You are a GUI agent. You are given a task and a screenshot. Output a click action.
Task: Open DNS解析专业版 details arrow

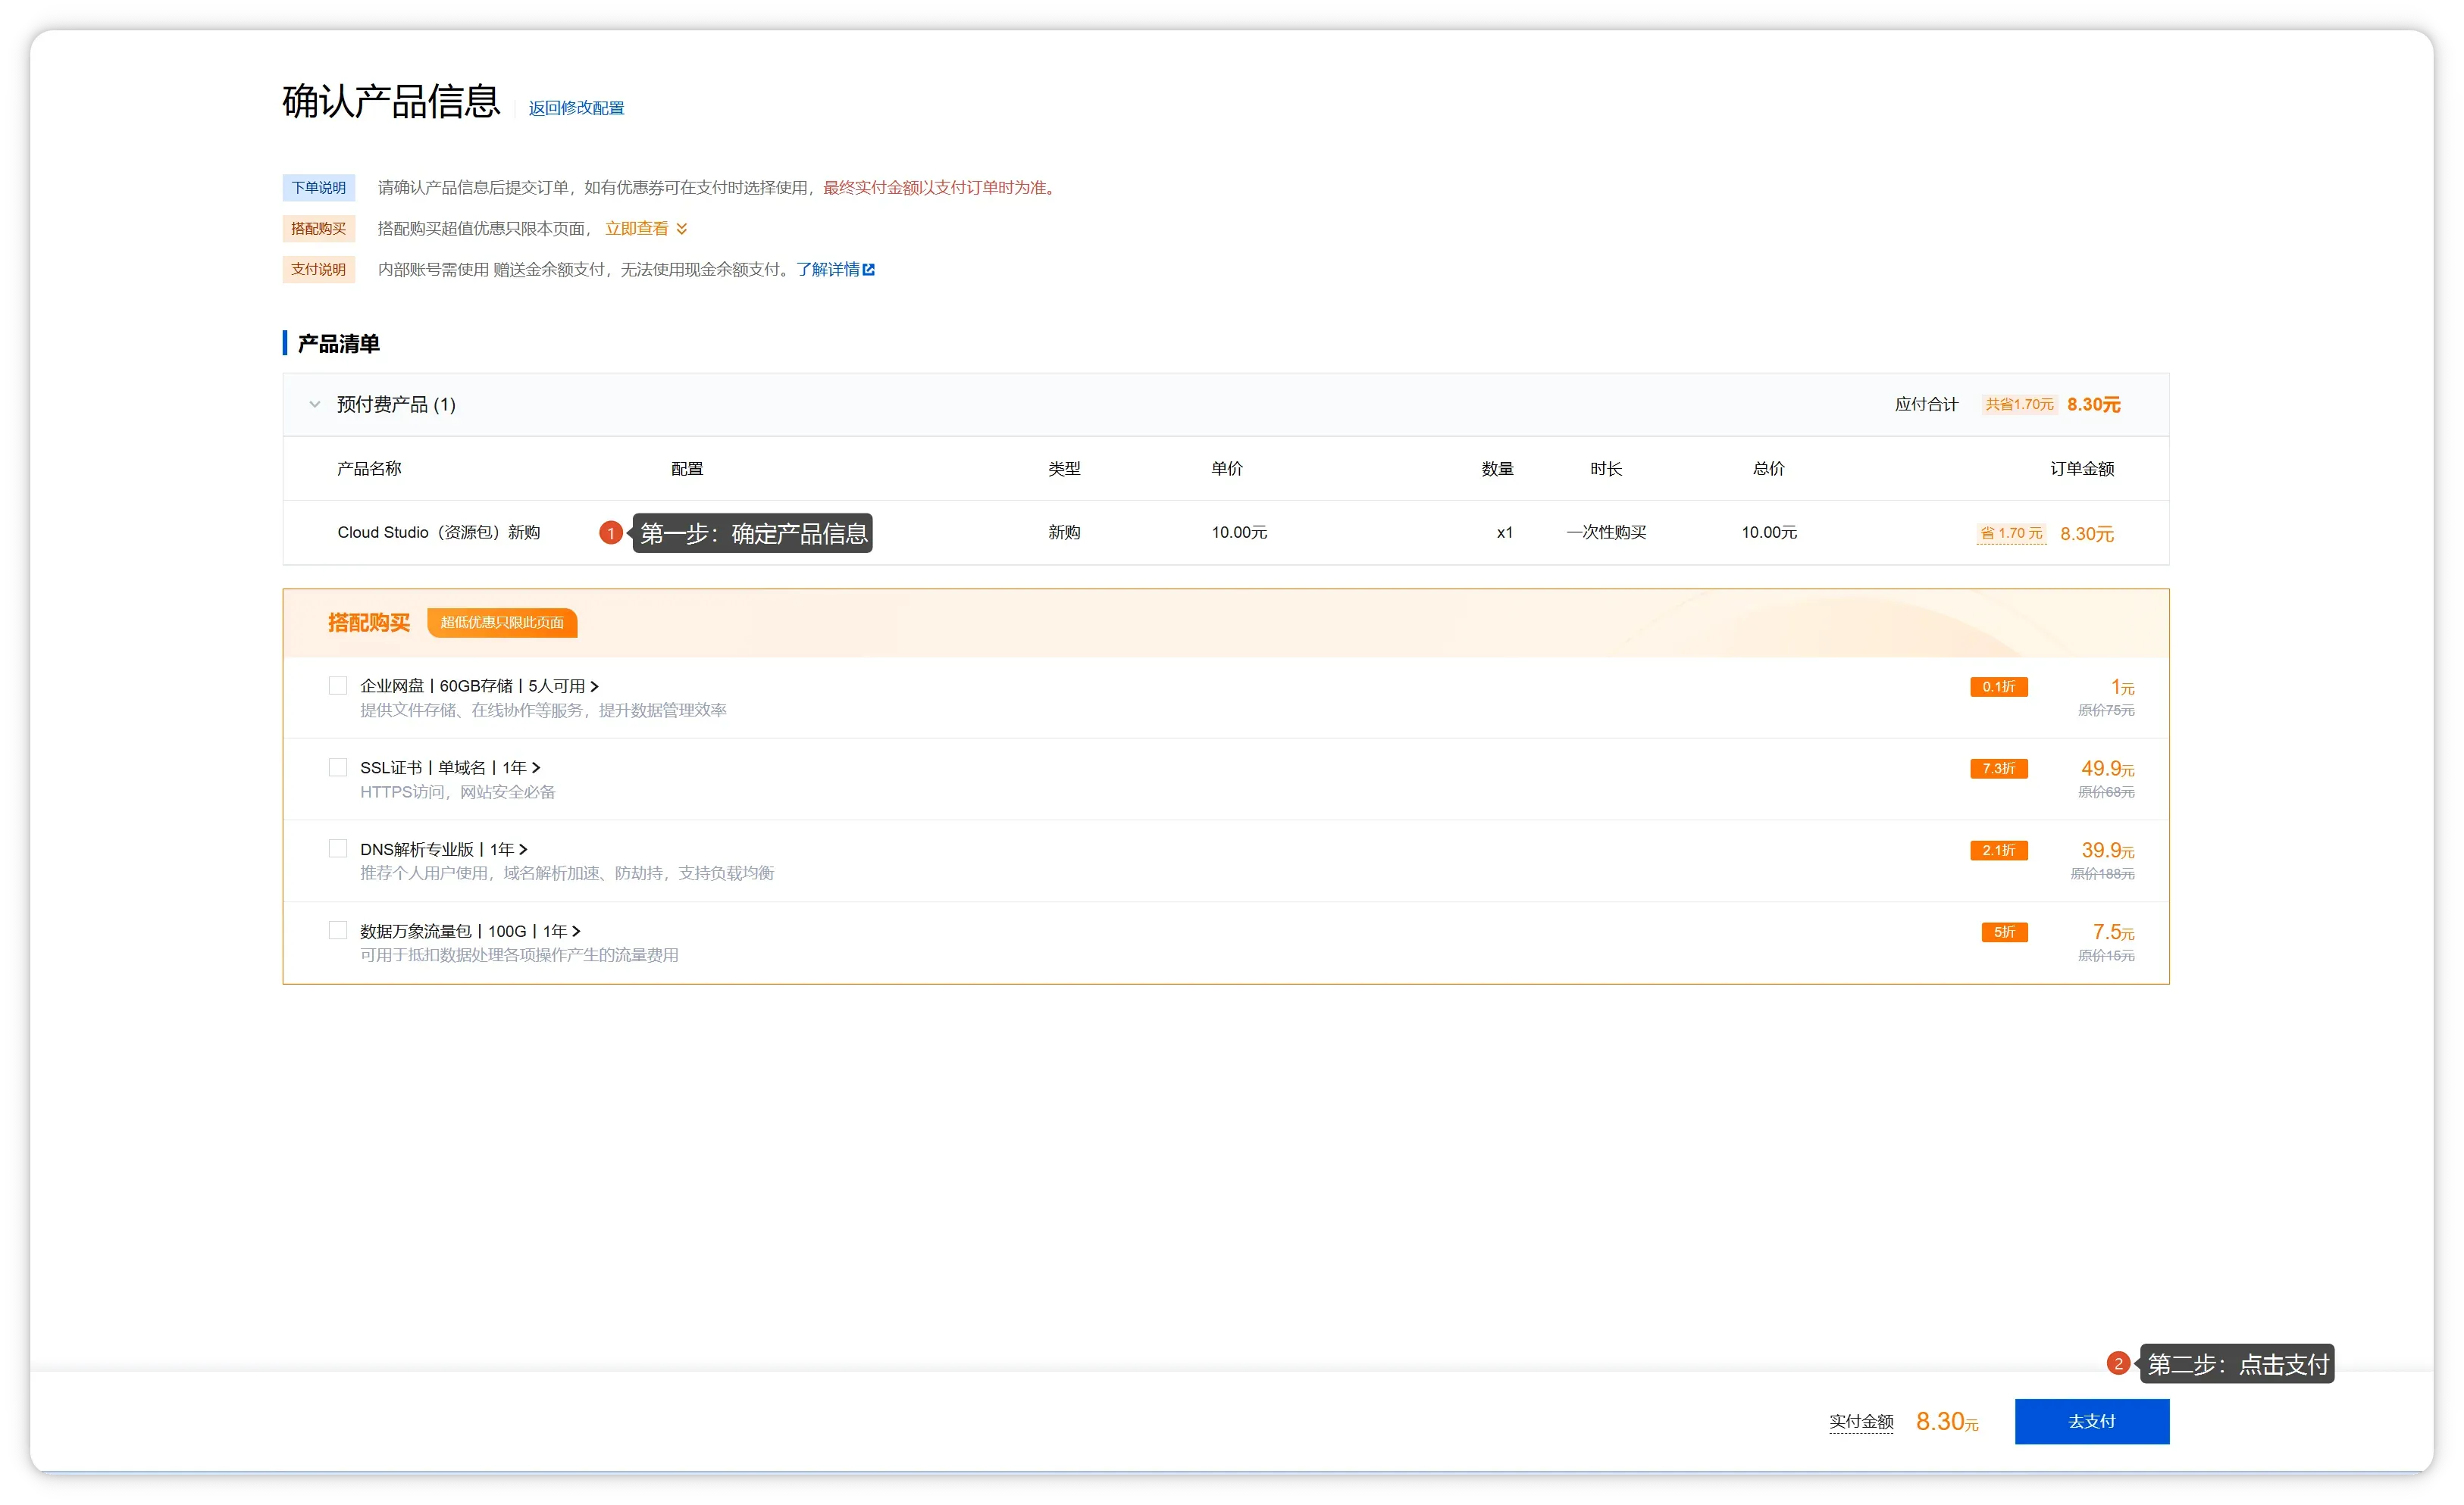(x=523, y=849)
